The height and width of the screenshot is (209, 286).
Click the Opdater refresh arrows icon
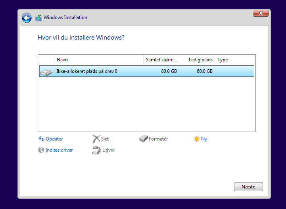point(41,139)
